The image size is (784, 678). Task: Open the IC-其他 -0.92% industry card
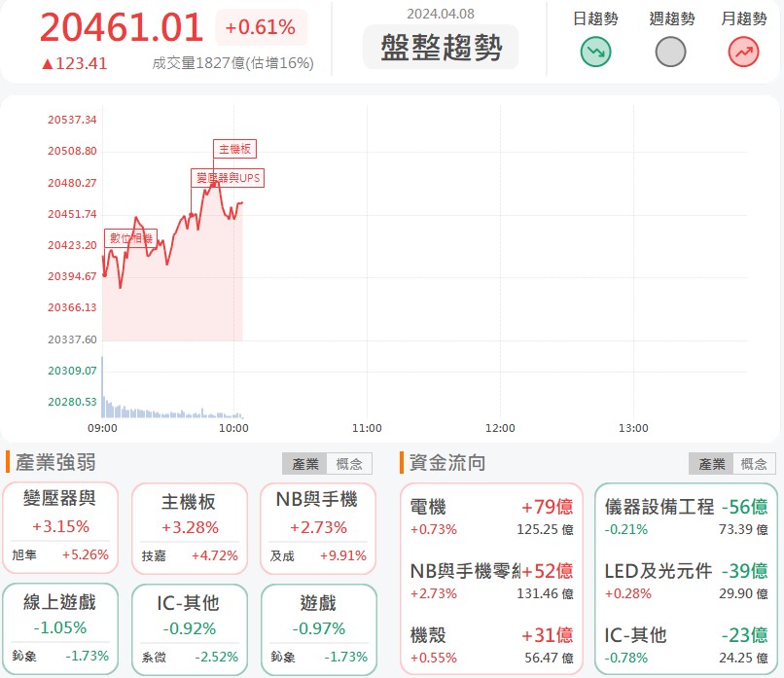click(189, 629)
